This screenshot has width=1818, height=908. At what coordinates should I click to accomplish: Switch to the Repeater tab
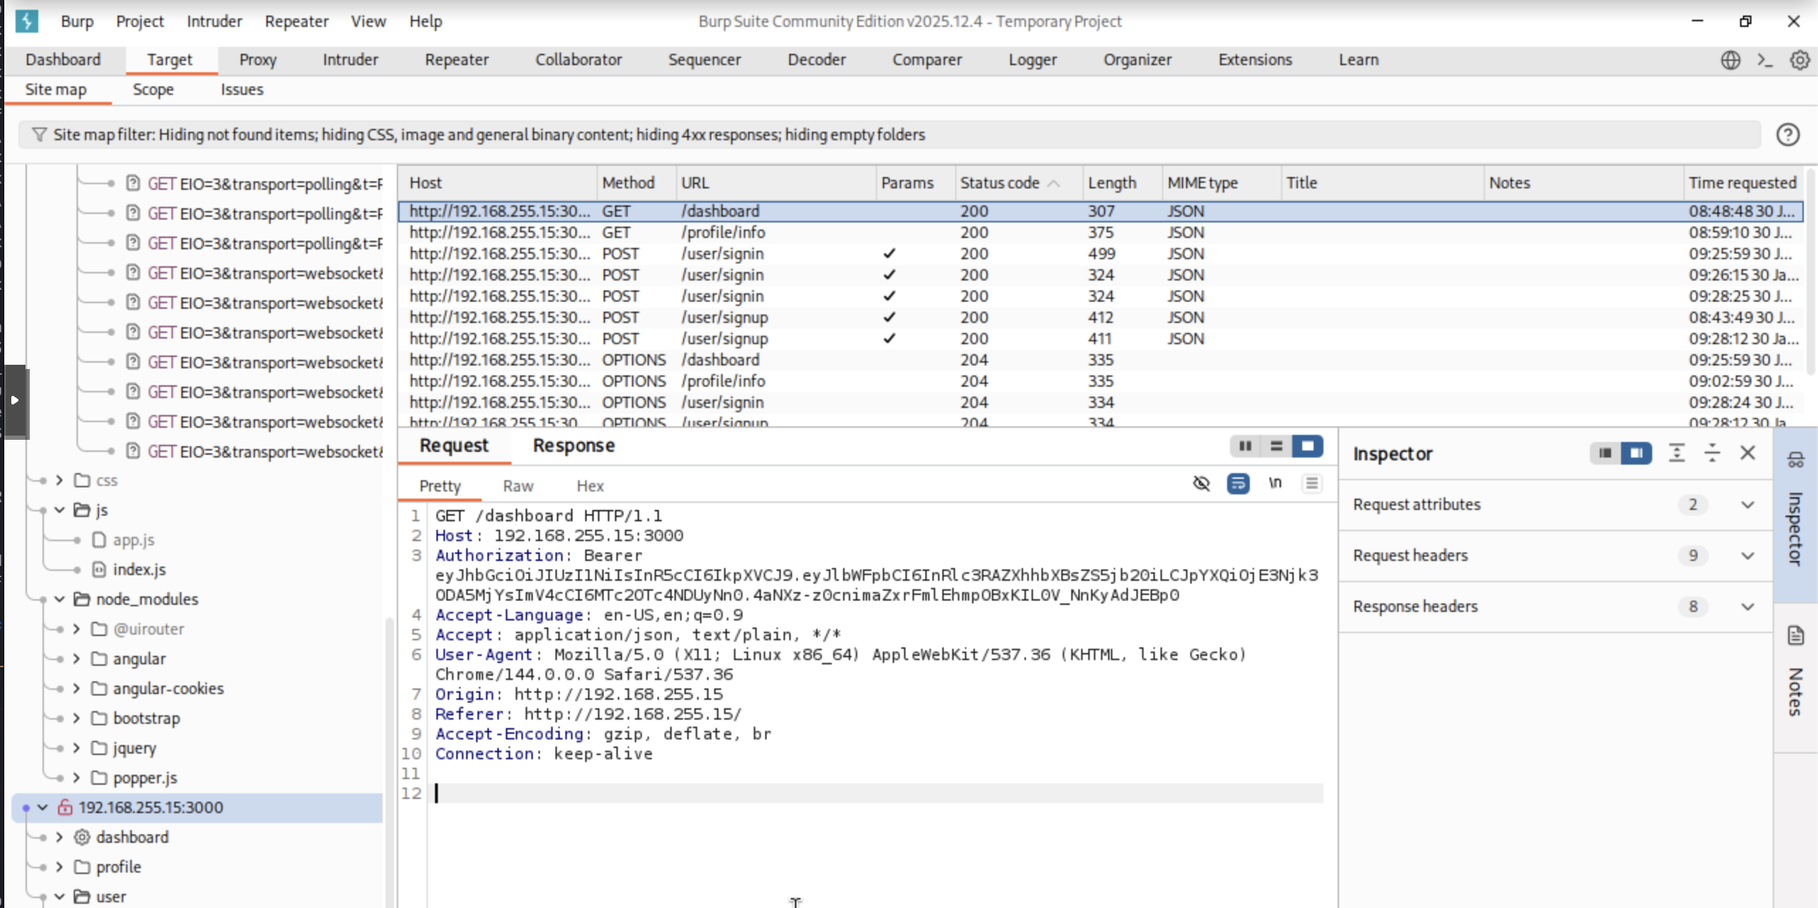pyautogui.click(x=456, y=60)
